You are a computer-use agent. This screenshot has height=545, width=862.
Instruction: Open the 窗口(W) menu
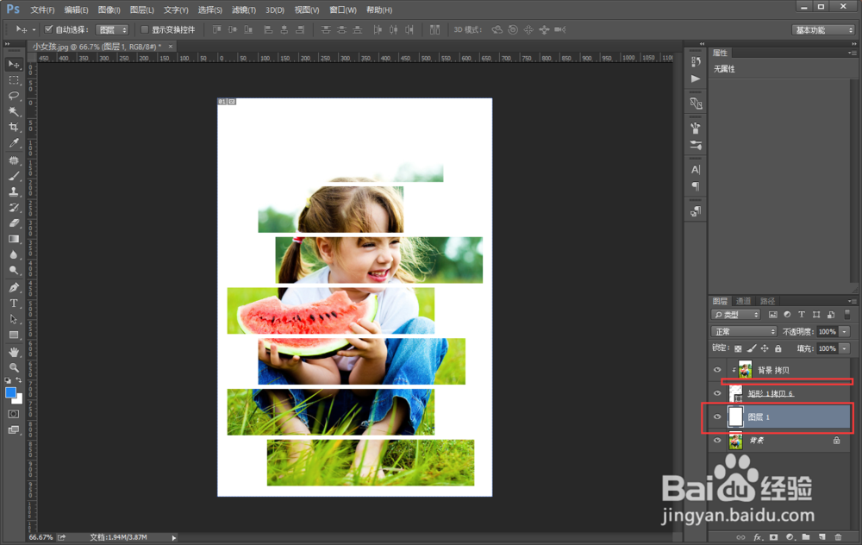click(342, 9)
